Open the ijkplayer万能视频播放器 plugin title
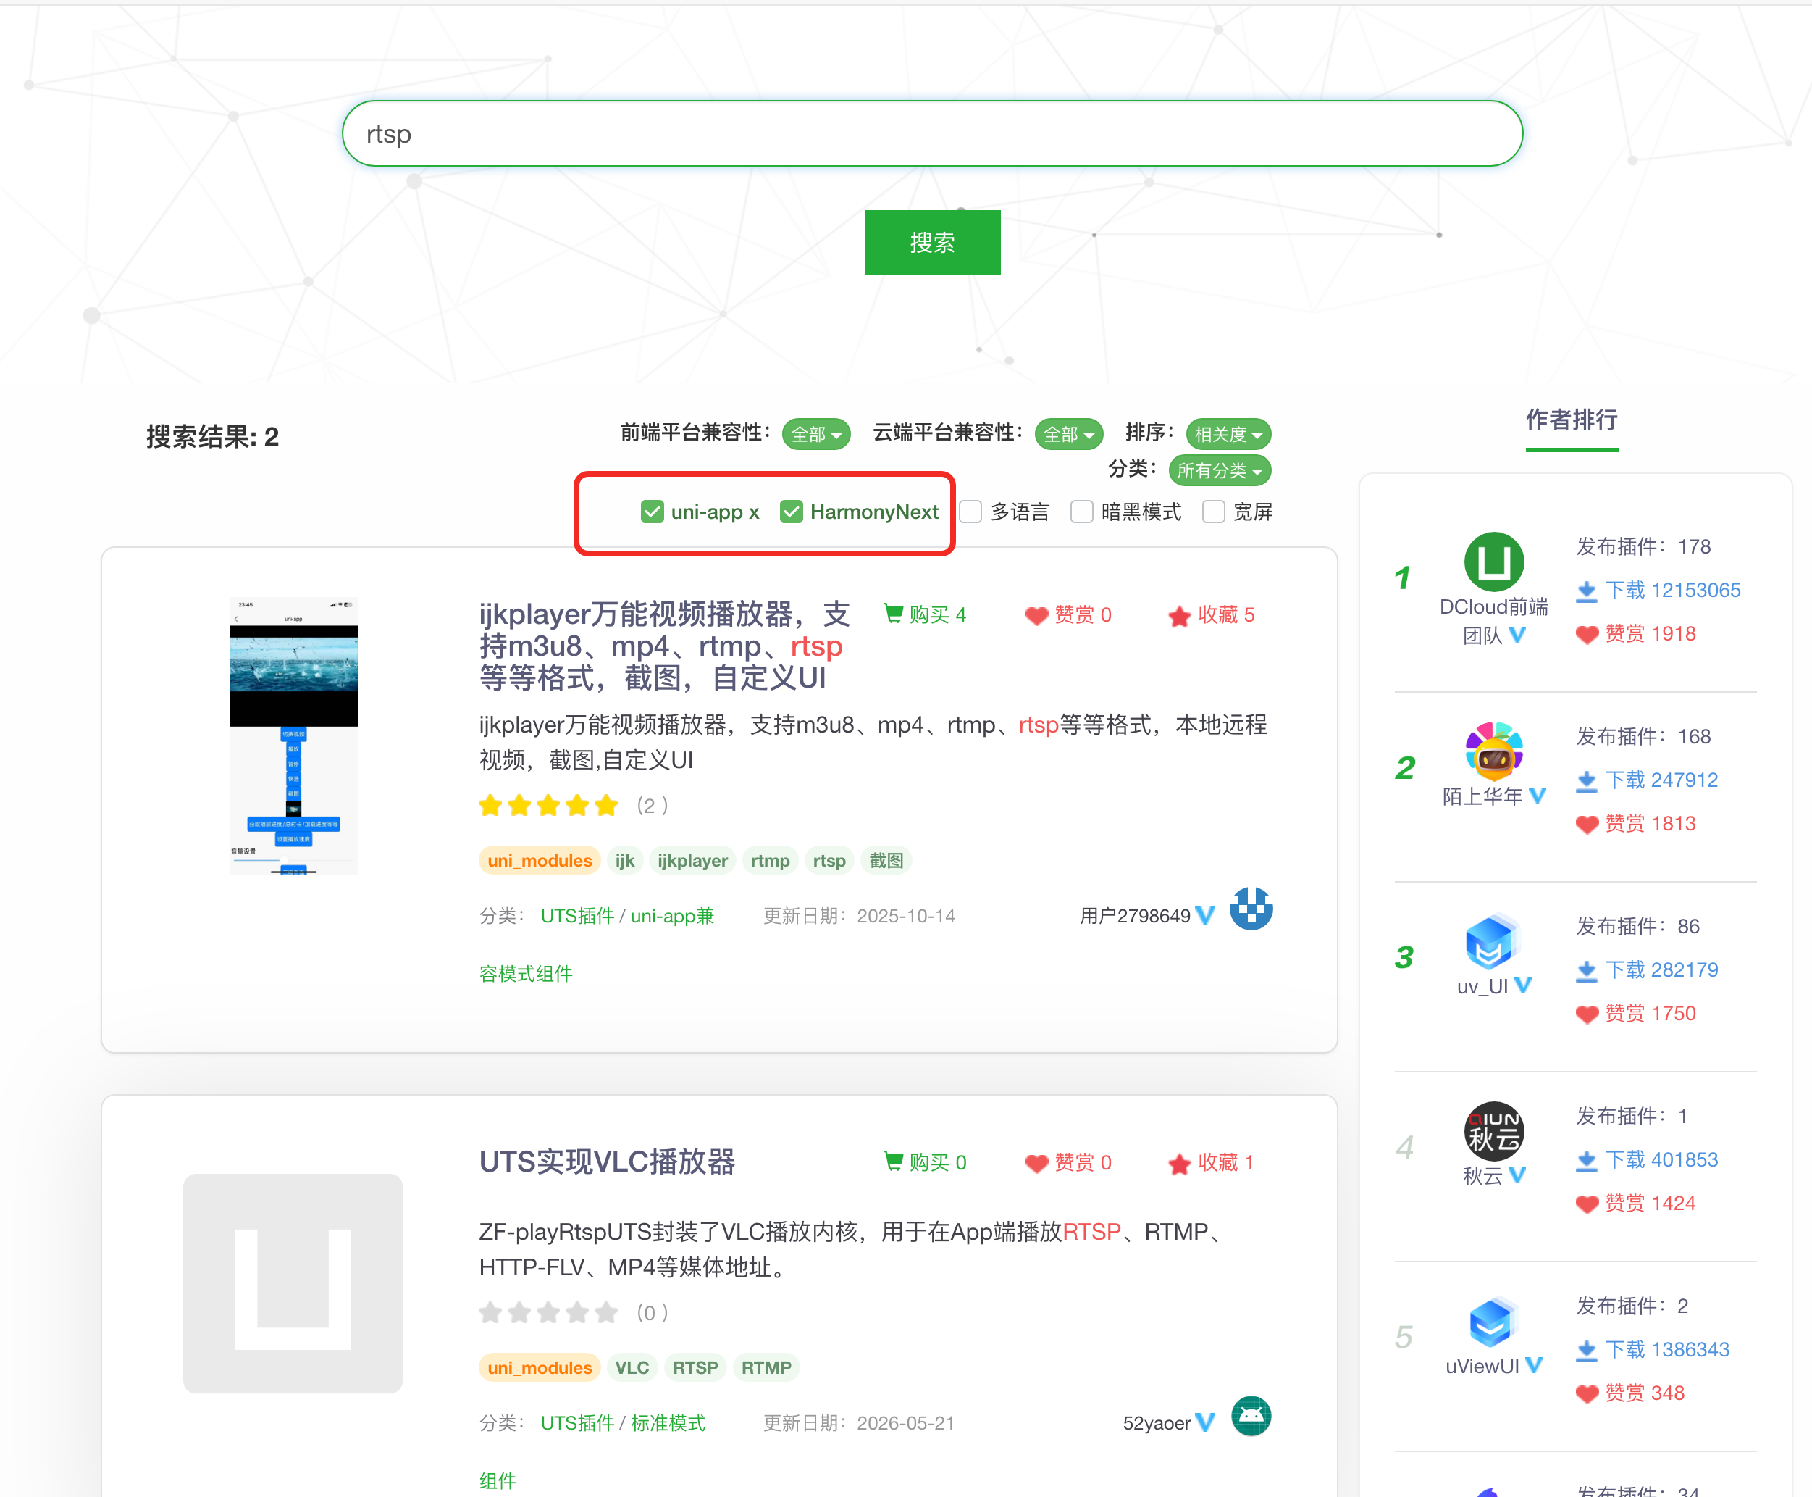 point(665,645)
